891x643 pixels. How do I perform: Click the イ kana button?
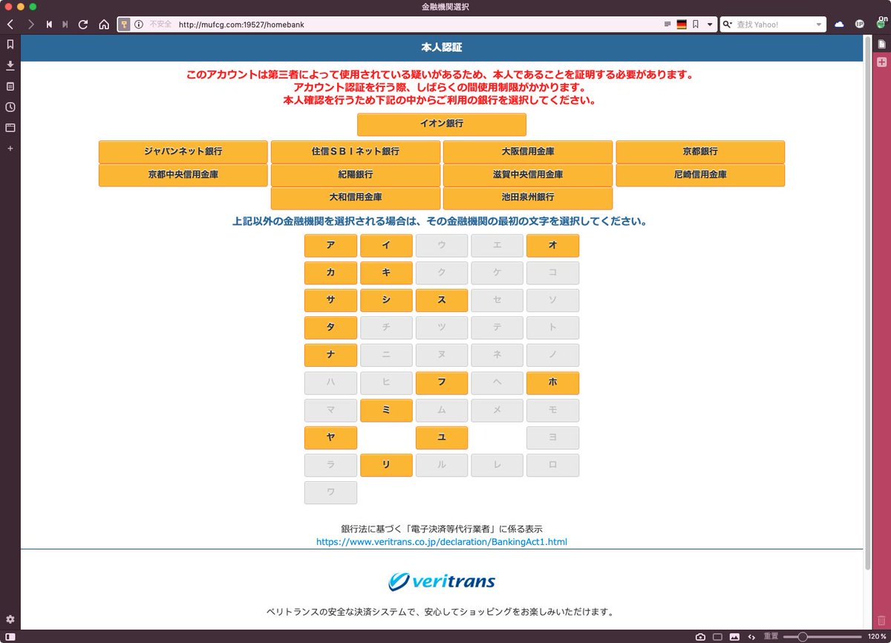tap(386, 246)
